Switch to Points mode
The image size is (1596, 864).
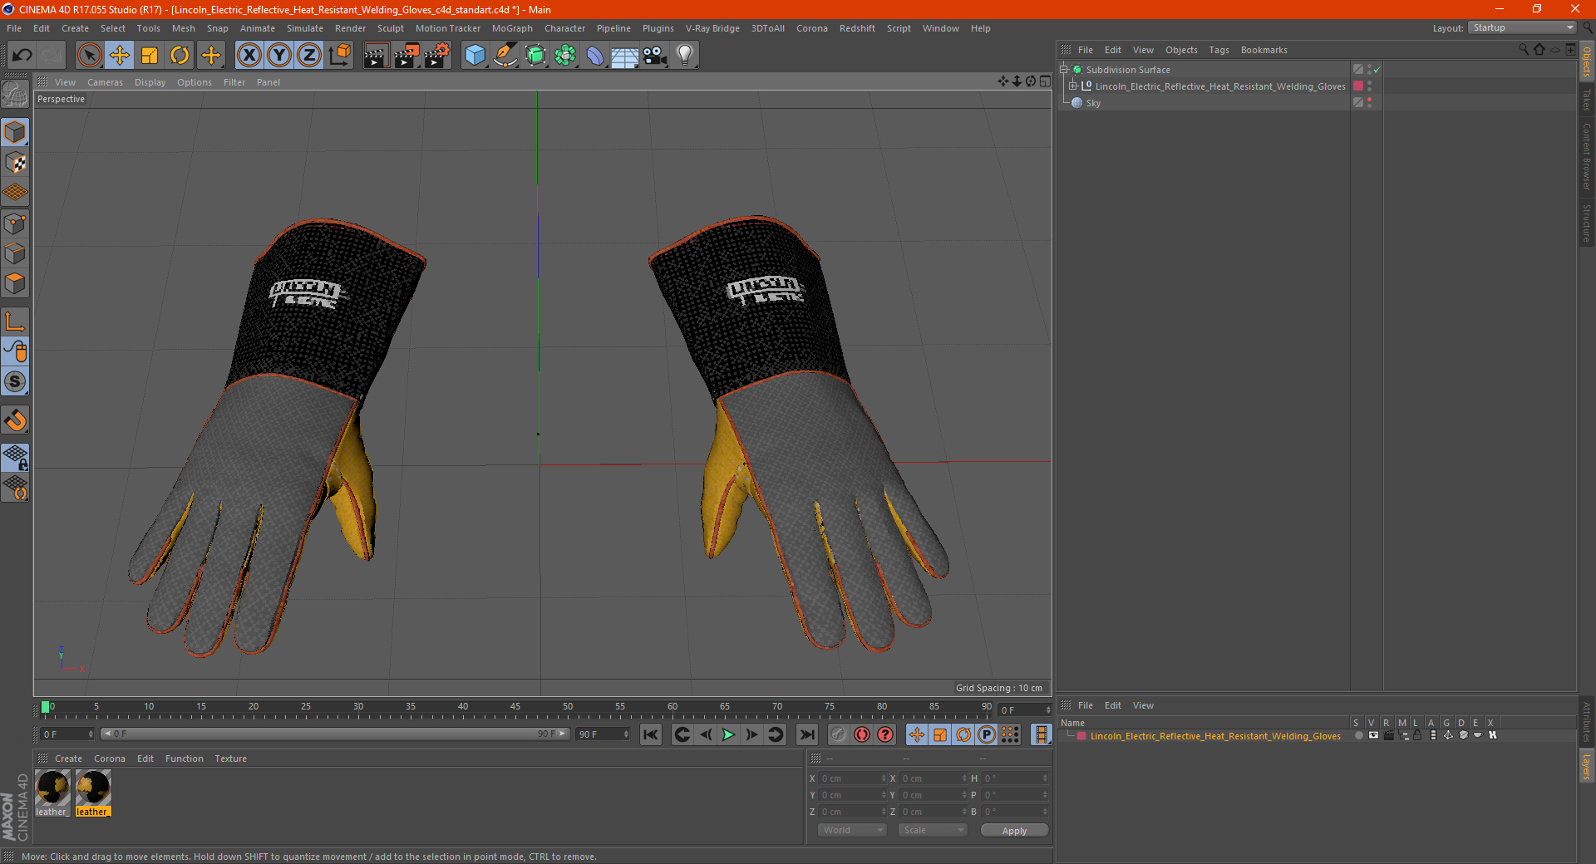[x=15, y=223]
